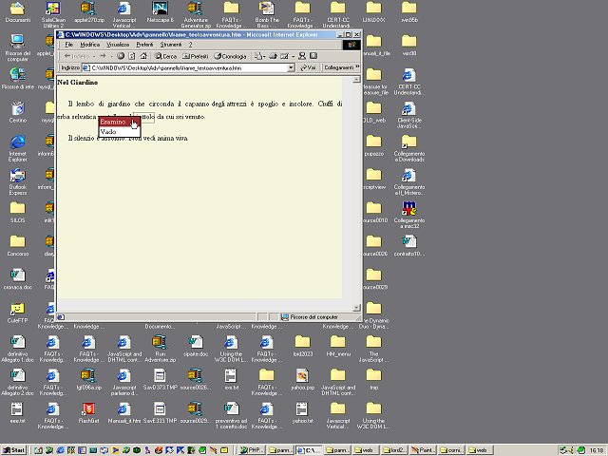This screenshot has height=456, width=608.
Task: Click the Back (Indietro) arrow in Internet Explorer
Action: (77, 56)
